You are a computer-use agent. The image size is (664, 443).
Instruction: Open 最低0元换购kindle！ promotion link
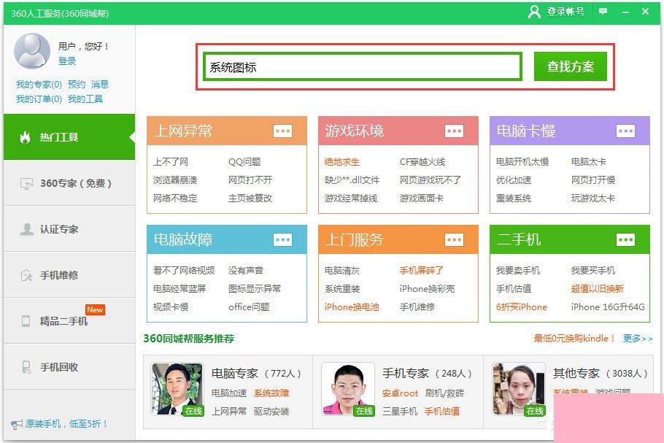(574, 339)
